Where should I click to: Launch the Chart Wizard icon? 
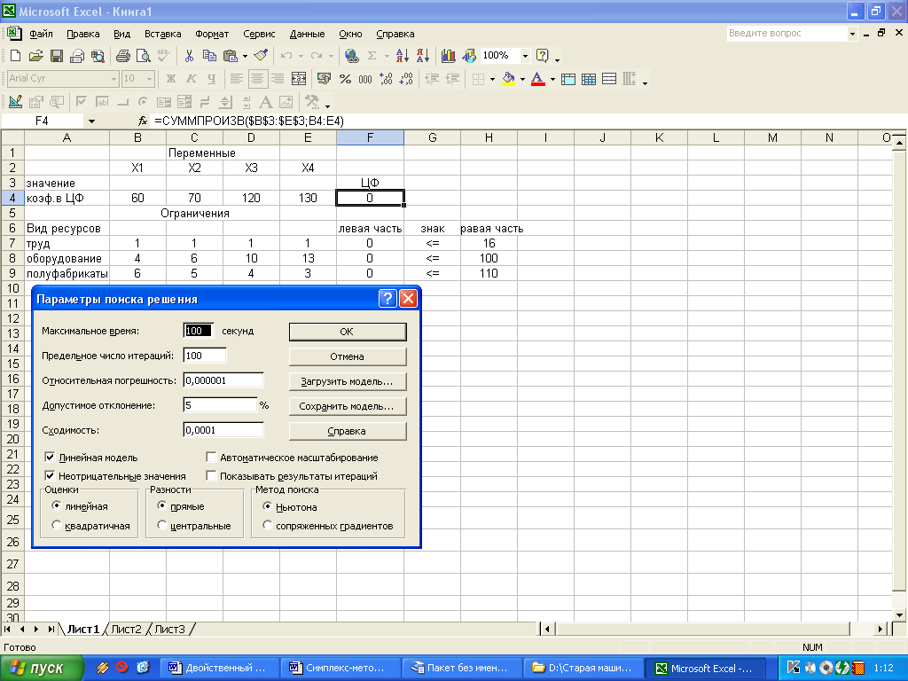(x=448, y=56)
